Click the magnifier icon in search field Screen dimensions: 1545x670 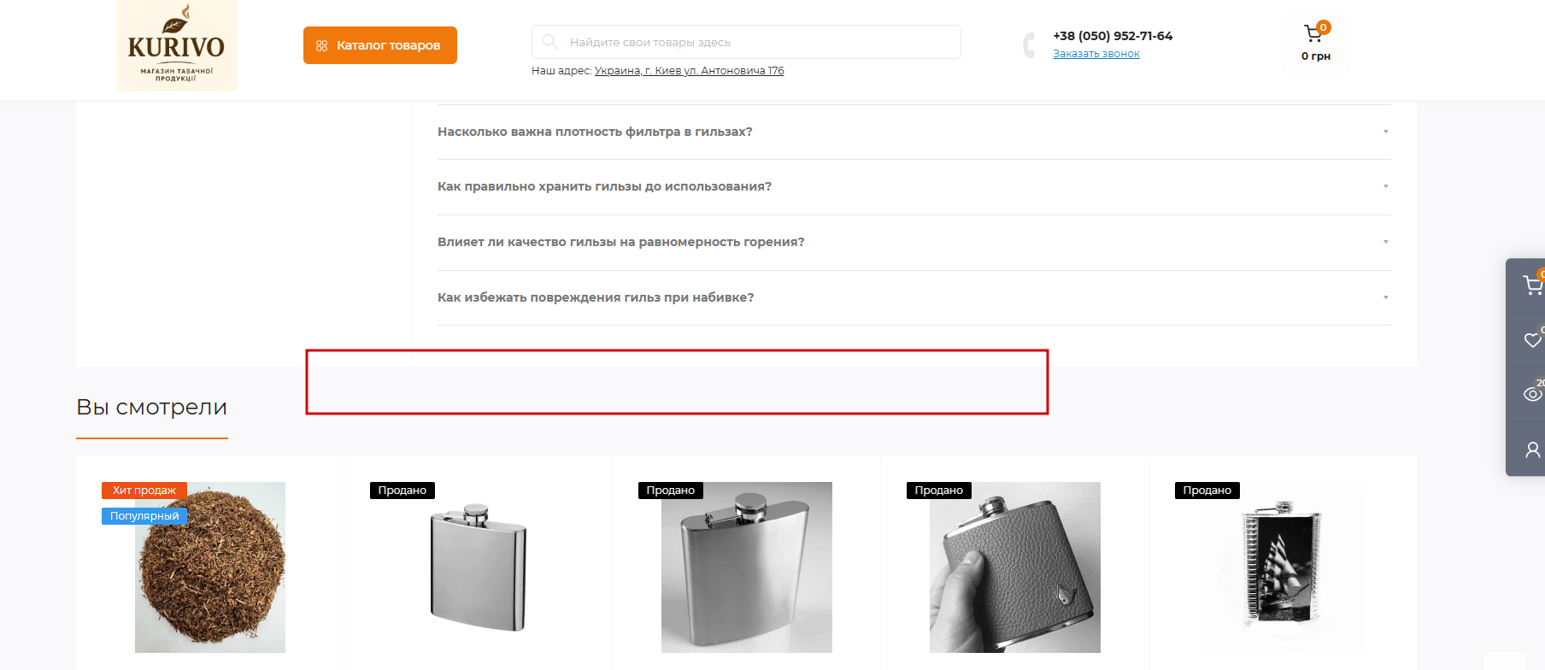(550, 42)
